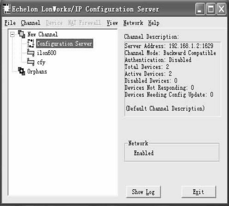This screenshot has height=206, width=229.
Task: Select the Orphans label
Action: [37, 72]
